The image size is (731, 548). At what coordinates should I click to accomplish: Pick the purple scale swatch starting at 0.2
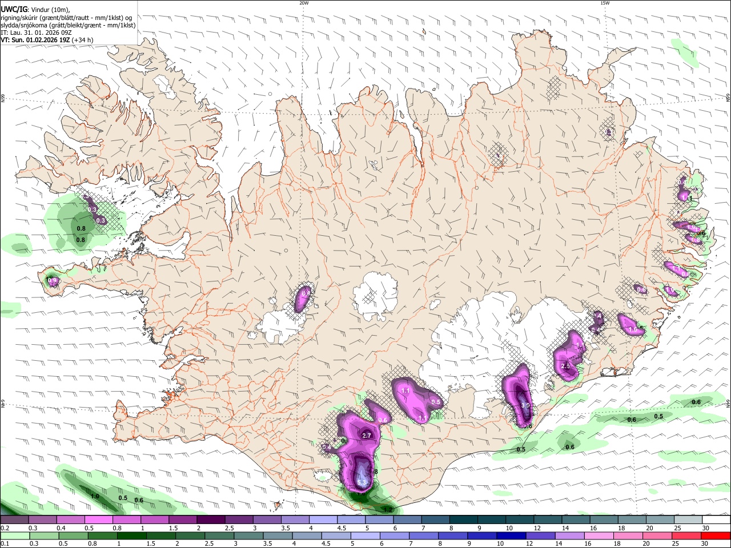14,519
